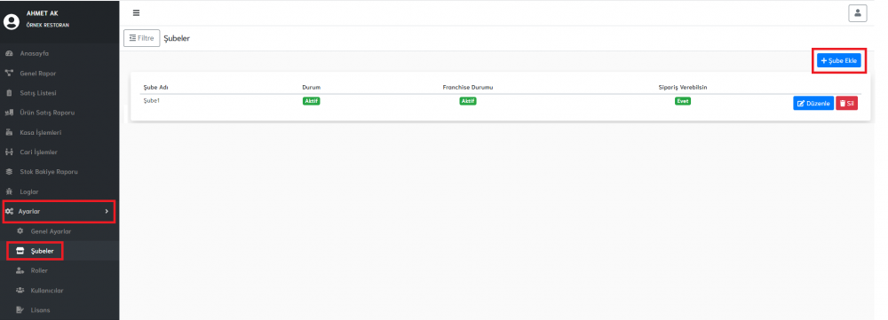Click the Kullanıcılar group icon
888x320 pixels.
(x=20, y=291)
